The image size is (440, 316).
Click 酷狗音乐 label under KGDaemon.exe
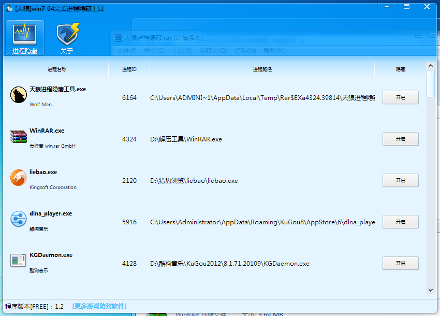(x=39, y=270)
